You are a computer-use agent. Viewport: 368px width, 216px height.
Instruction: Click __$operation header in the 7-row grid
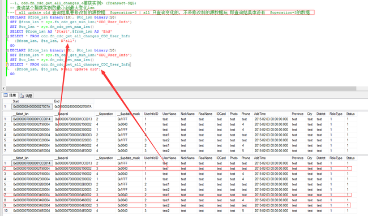click(x=105, y=114)
